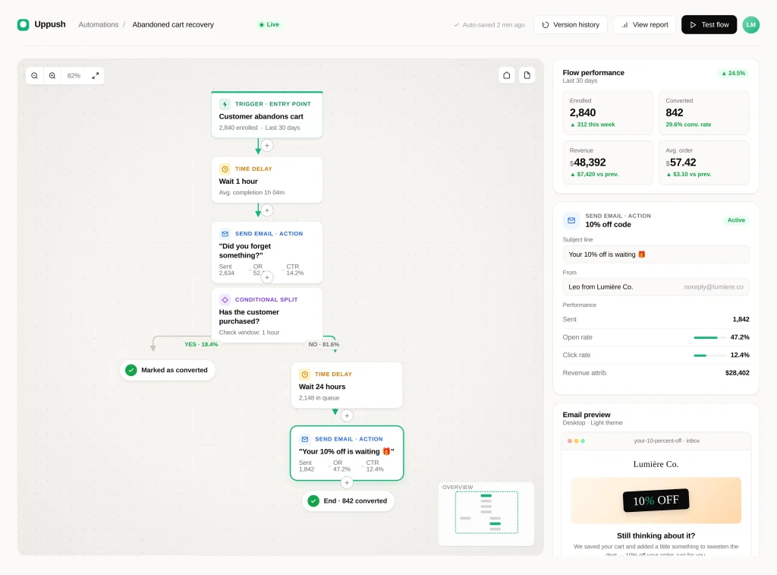Click the Open rate progress bar
Viewport: 777px width, 575px height.
click(709, 337)
